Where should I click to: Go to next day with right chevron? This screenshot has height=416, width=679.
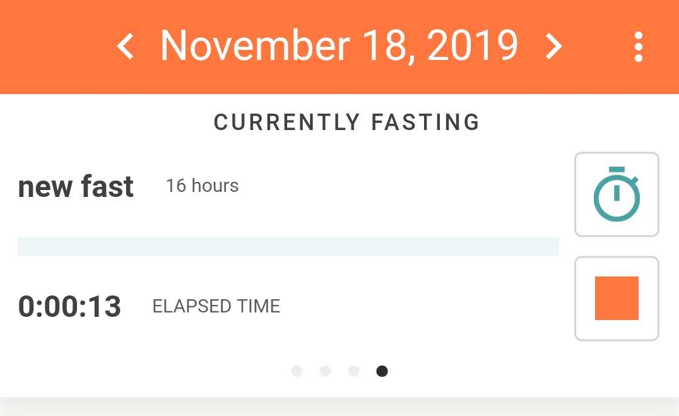553,47
